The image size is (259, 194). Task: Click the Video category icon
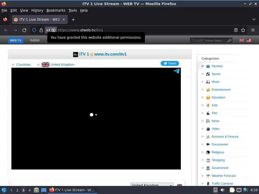pos(208,129)
